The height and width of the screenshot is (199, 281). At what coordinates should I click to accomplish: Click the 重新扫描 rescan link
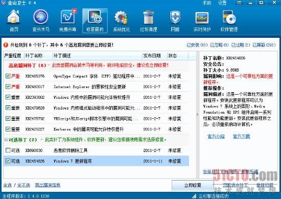point(265,185)
